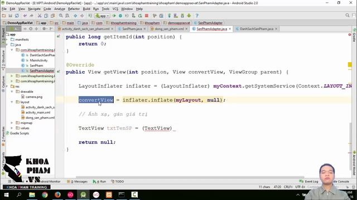Viewport: 357px width, 200px height.
Task: Click the Paste icon in toolbar
Action: [x=52, y=16]
